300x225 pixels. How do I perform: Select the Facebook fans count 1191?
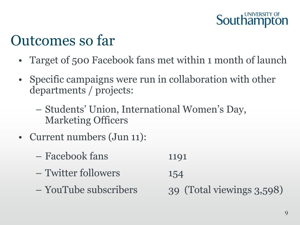click(x=178, y=157)
